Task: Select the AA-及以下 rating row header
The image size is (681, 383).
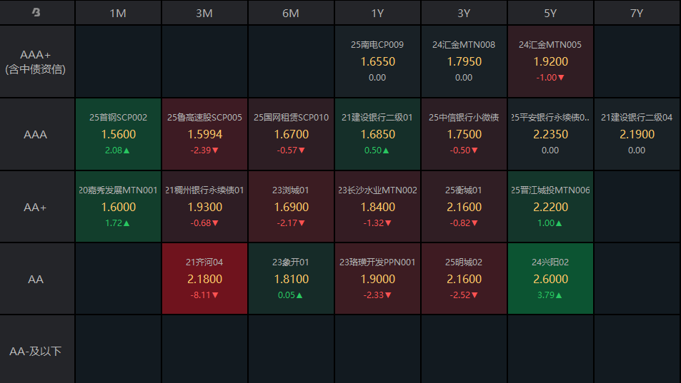Action: (x=37, y=351)
